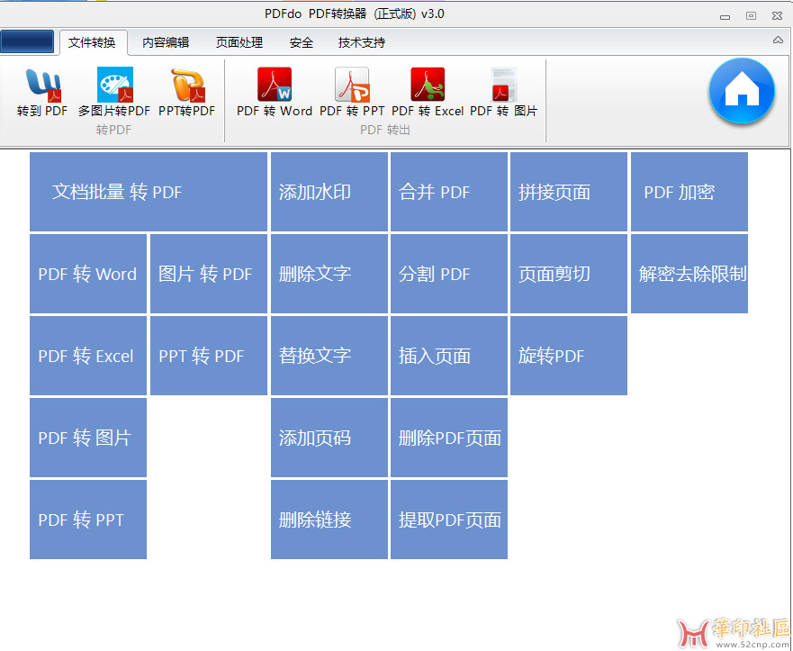Screen dimensions: 793x651
Task: Click the 分割 PDF tile
Action: pyautogui.click(x=449, y=274)
